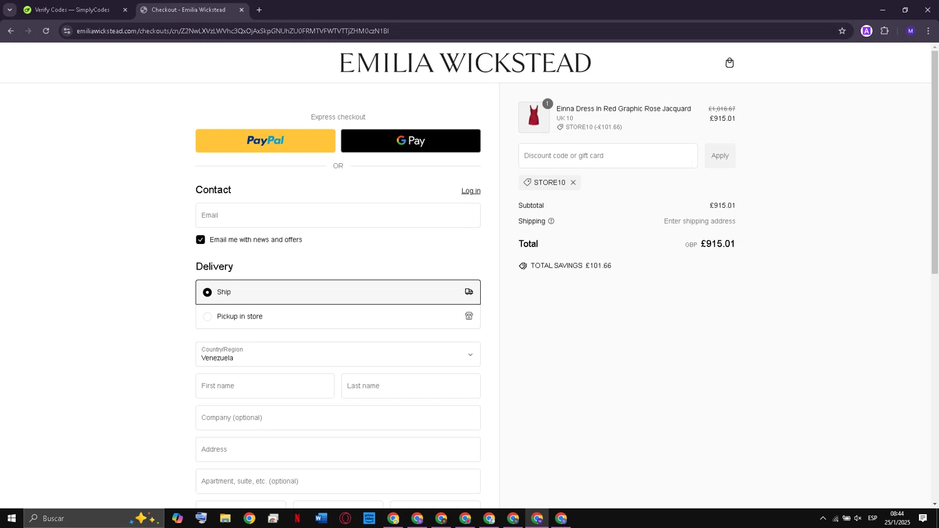Click the muted volume icon
939x528 pixels.
click(858, 518)
